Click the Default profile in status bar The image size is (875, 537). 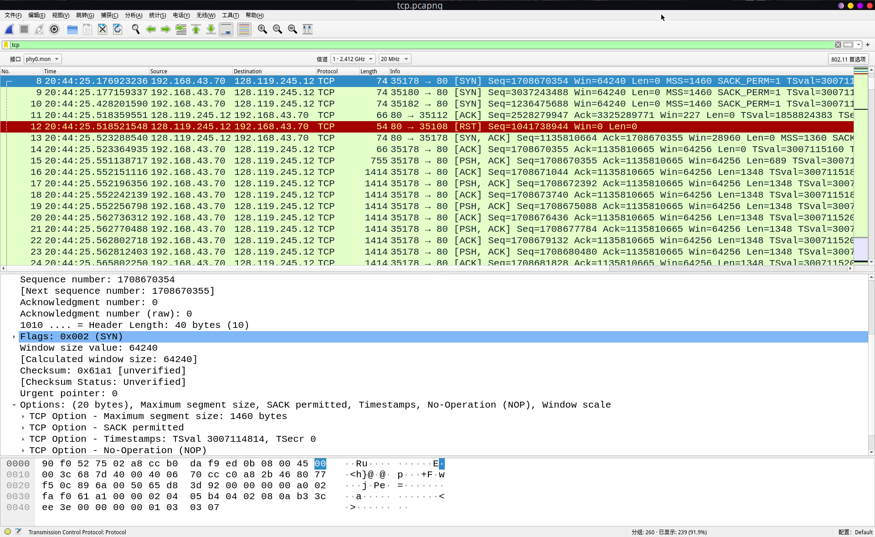coord(855,532)
